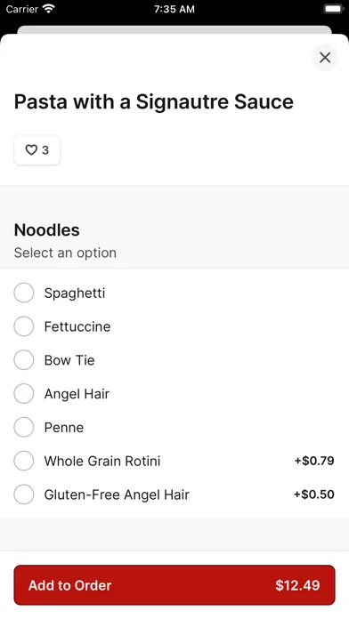
Task: Tap the Carrier label in the status bar
Action: click(22, 9)
